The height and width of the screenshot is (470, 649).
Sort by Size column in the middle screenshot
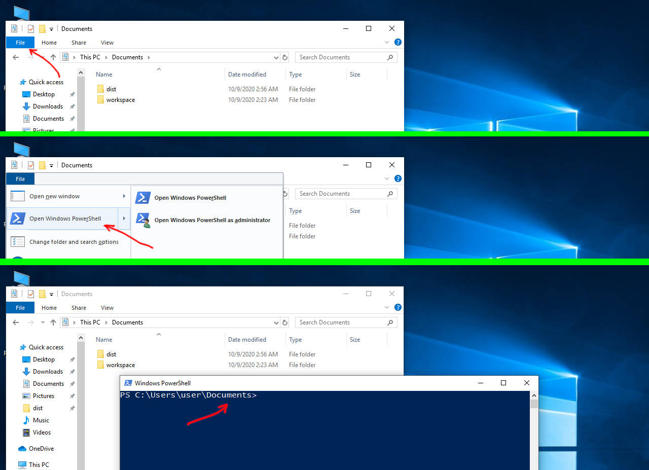[x=355, y=211]
